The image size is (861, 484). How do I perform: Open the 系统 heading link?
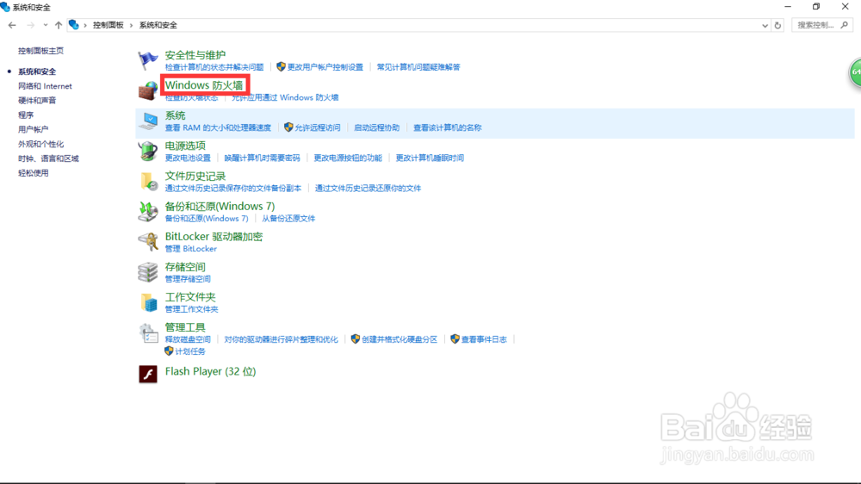(x=175, y=115)
